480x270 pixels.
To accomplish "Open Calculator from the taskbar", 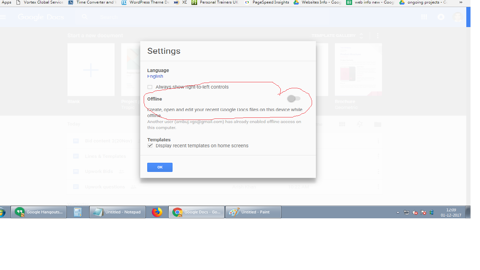I will (x=78, y=212).
